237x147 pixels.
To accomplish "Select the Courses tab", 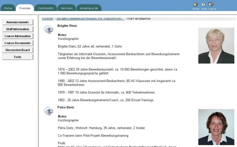I will point(25,8).
